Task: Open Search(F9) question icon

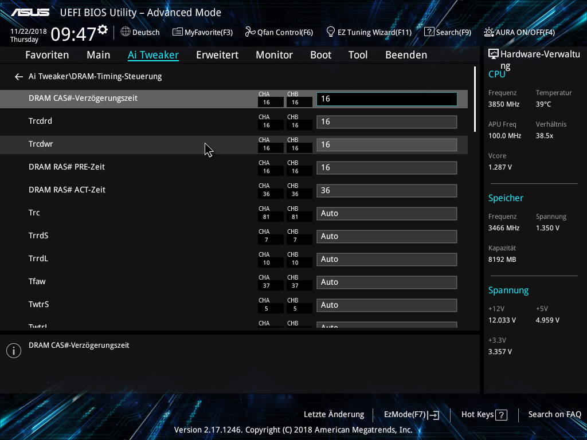Action: [429, 32]
